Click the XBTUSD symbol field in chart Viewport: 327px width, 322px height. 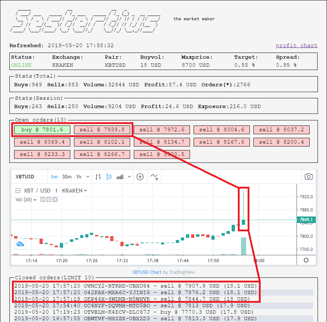25,177
